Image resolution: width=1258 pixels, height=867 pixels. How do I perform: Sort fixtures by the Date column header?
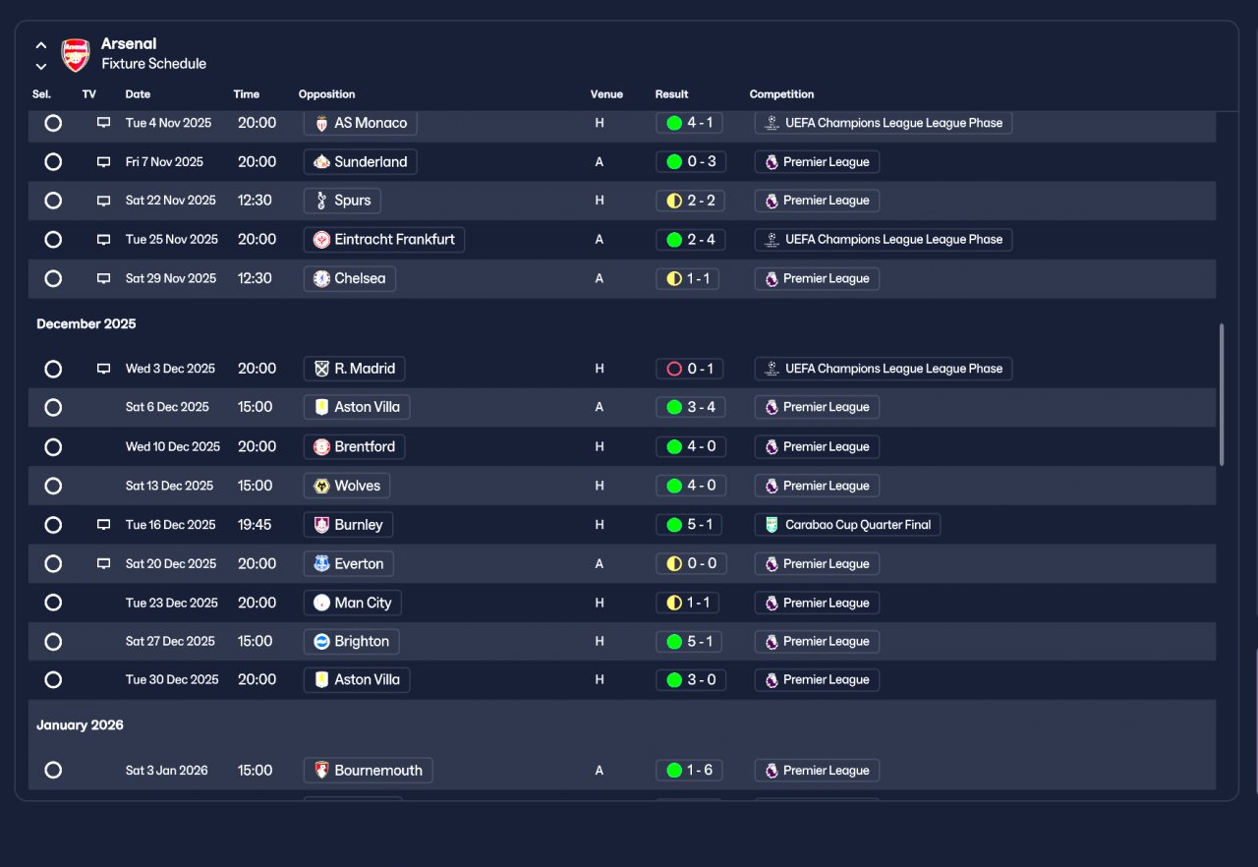[138, 94]
